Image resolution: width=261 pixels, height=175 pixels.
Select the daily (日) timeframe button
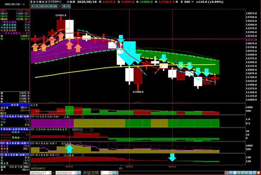[x=60, y=6]
